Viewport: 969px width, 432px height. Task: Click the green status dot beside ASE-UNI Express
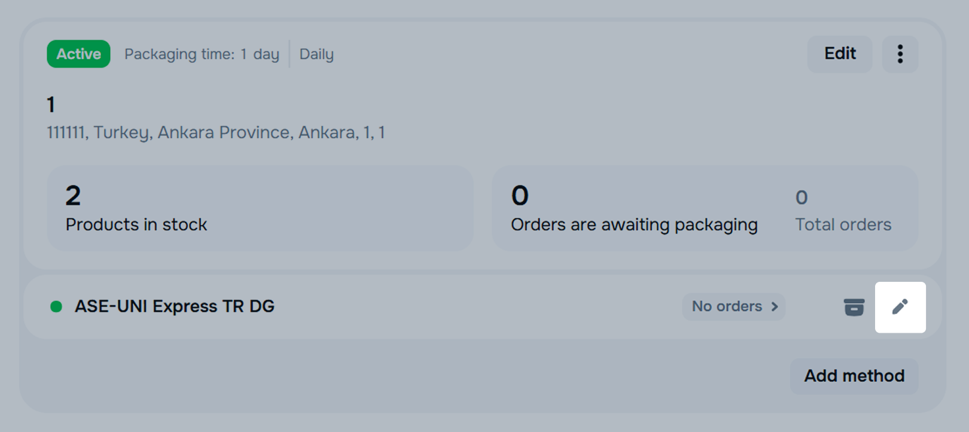[56, 307]
